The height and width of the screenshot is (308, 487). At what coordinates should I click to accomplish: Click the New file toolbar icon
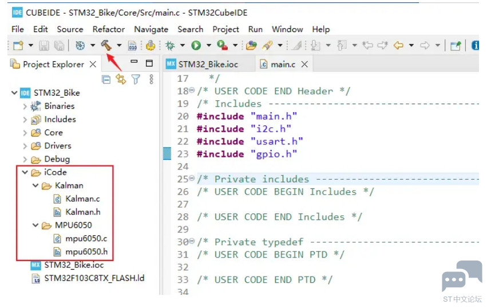click(x=18, y=45)
